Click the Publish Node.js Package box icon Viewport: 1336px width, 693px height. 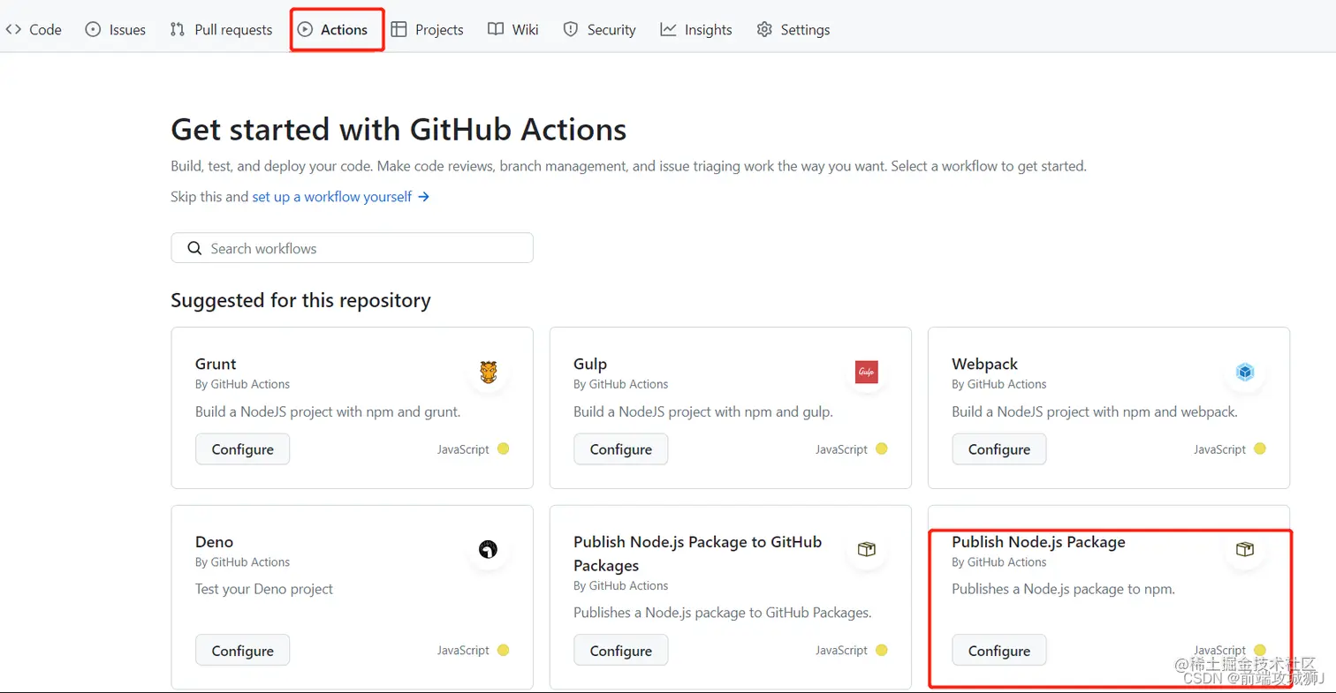pos(1245,550)
